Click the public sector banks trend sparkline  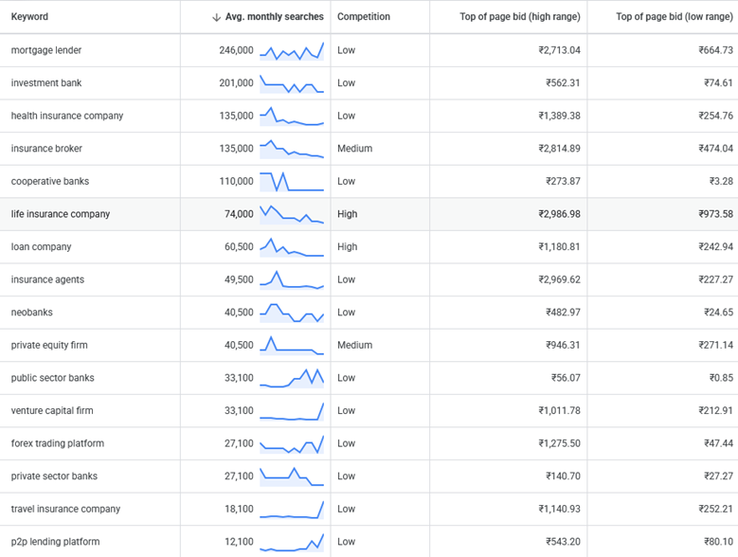[x=292, y=378]
